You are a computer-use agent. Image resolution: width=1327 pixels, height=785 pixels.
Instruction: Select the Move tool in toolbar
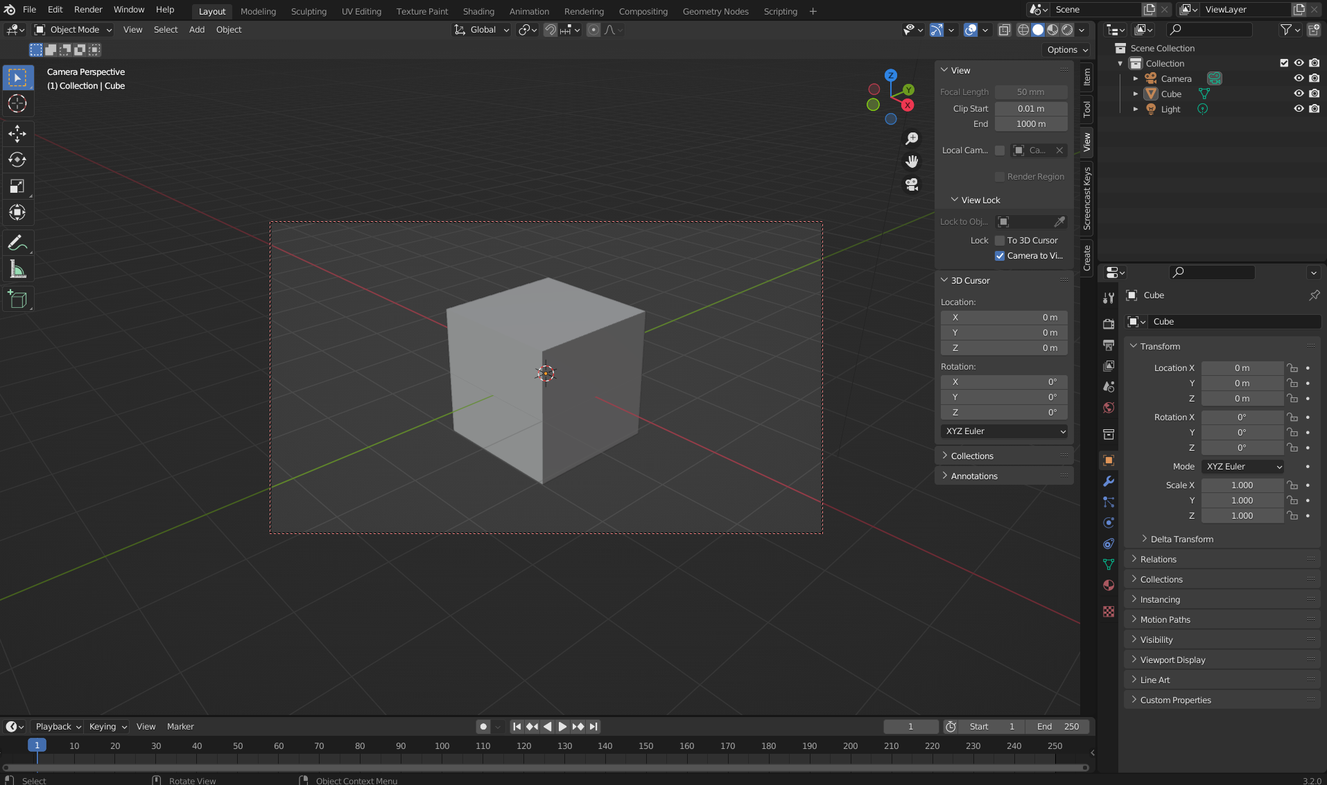(x=17, y=133)
